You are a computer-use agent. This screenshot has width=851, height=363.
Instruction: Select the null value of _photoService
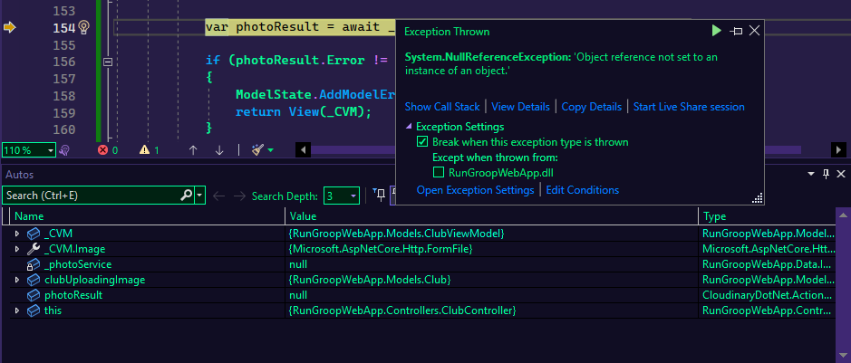pyautogui.click(x=298, y=264)
